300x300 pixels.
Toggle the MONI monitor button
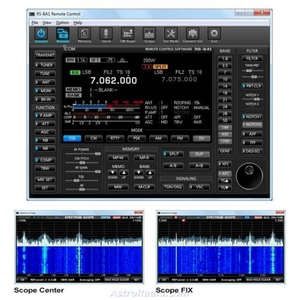point(45,91)
